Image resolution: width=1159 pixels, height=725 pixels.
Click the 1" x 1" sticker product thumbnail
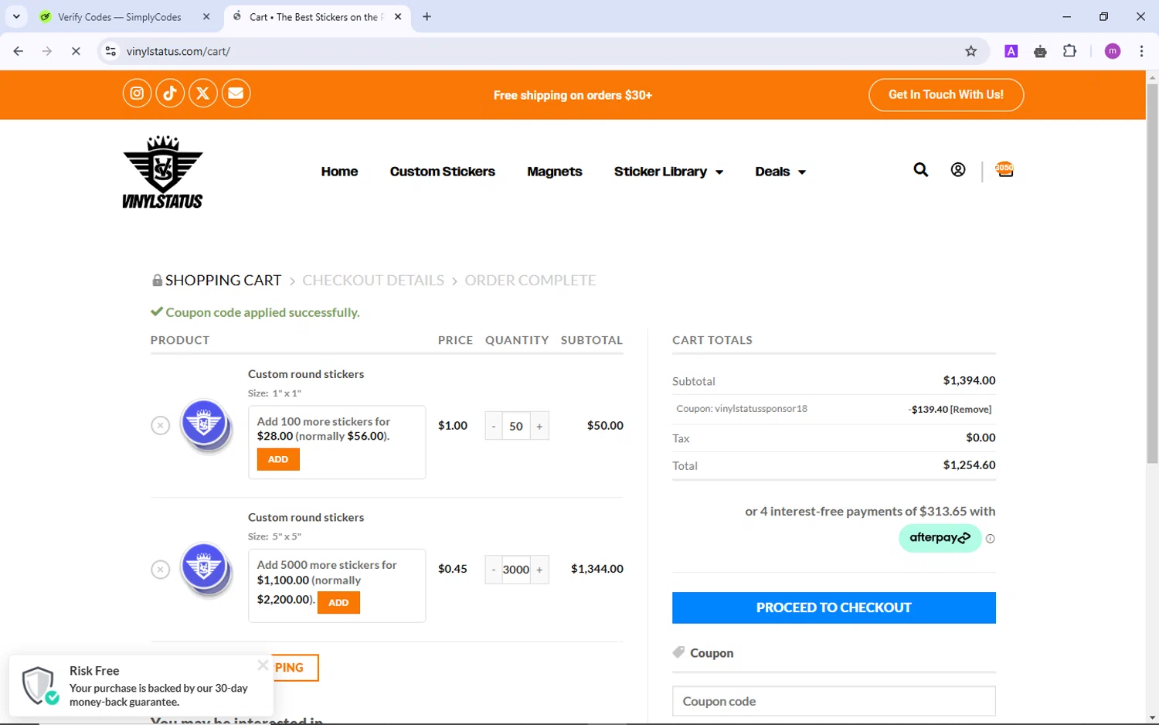click(206, 425)
